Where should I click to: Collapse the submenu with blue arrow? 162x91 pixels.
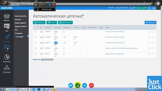click(x=28, y=36)
